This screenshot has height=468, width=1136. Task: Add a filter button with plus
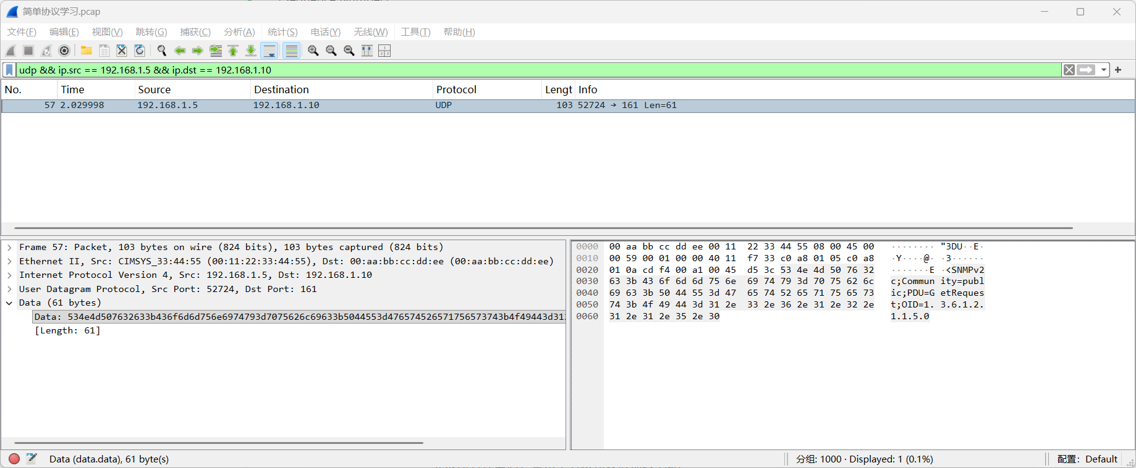click(1118, 70)
